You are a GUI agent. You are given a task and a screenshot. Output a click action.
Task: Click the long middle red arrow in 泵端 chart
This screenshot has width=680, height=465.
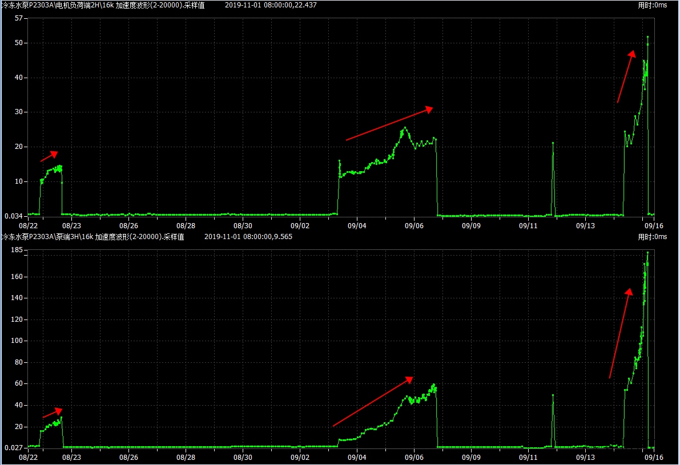(x=373, y=401)
